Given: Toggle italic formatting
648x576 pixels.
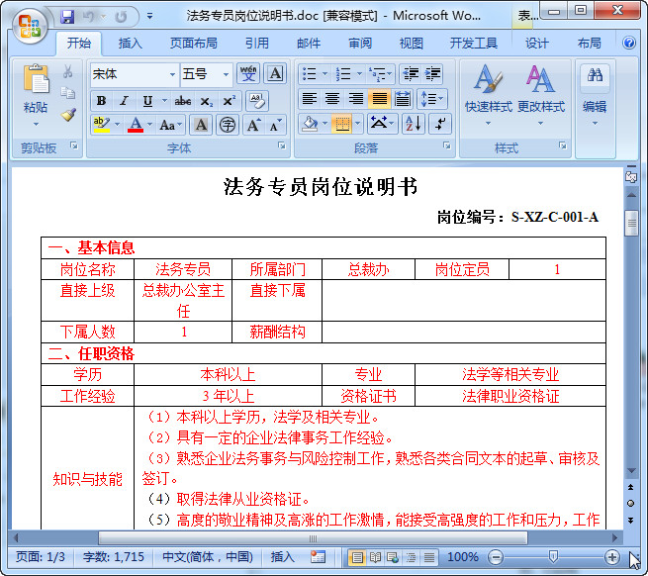Looking at the screenshot, I should [124, 101].
